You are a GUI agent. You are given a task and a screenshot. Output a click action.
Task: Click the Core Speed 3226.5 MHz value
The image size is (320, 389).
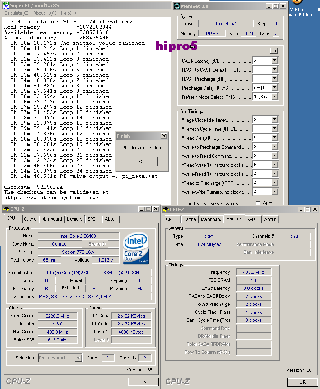(x=57, y=316)
